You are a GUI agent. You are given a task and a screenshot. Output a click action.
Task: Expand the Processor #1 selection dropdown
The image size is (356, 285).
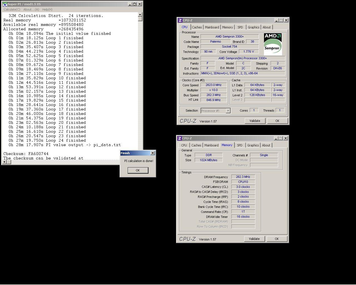(x=228, y=111)
